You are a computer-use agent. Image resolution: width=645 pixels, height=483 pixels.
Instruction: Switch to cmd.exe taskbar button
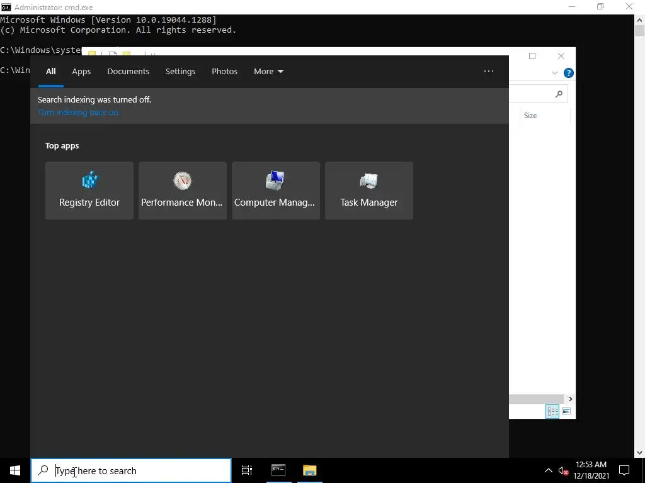tap(278, 470)
